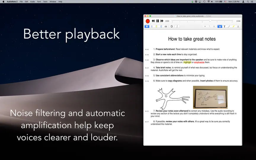Screen dimensions: 256x160
Task: Click the red word 'emphasize'
Action: (199, 62)
